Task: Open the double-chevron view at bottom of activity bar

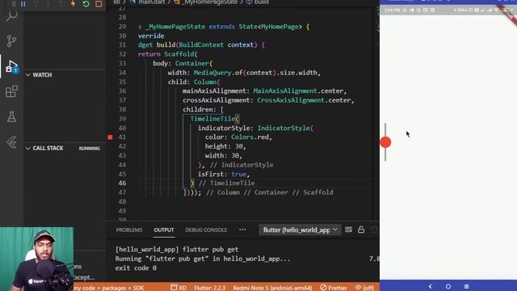Action: point(11,142)
